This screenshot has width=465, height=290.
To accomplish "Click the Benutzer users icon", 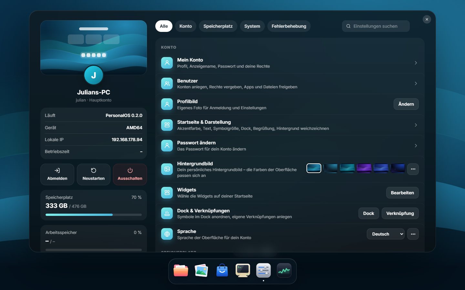I will [x=167, y=83].
